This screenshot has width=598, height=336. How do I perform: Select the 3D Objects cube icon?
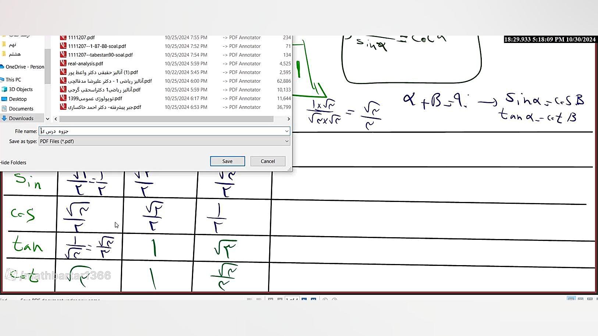[x=4, y=89]
